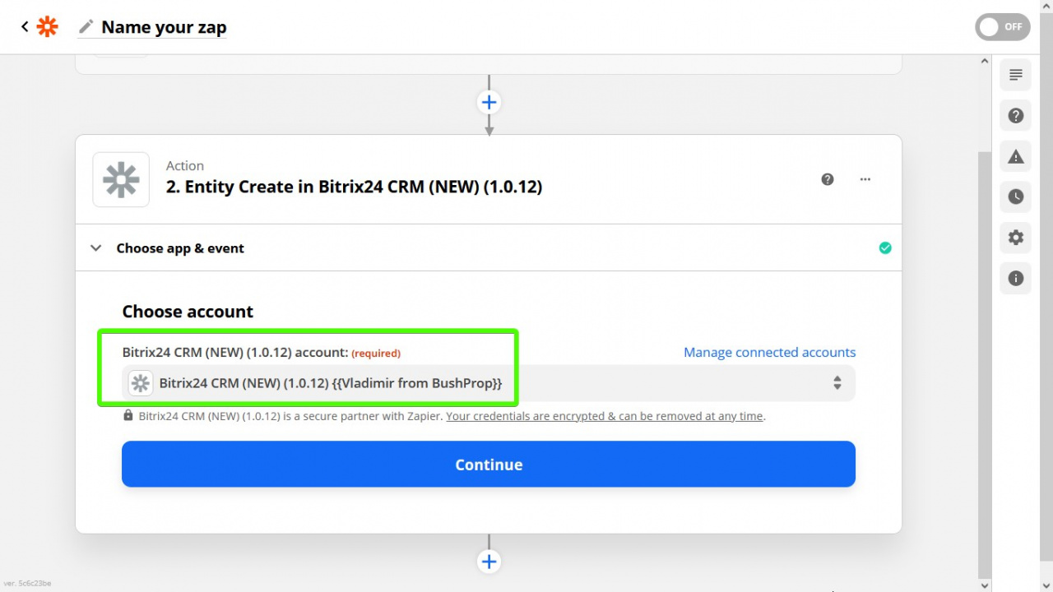
Task: Open the credentials encrypted info link
Action: [605, 416]
